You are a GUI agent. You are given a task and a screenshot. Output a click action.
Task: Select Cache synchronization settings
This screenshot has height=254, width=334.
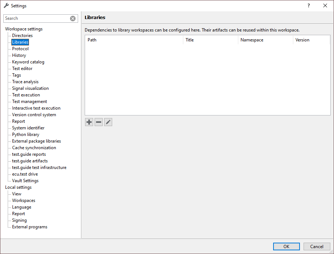click(34, 148)
